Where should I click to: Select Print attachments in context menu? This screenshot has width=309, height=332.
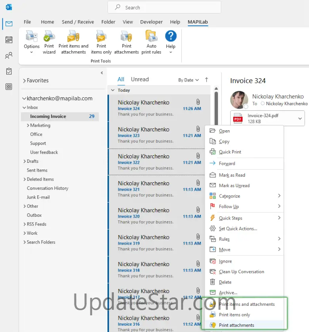pos(237,325)
